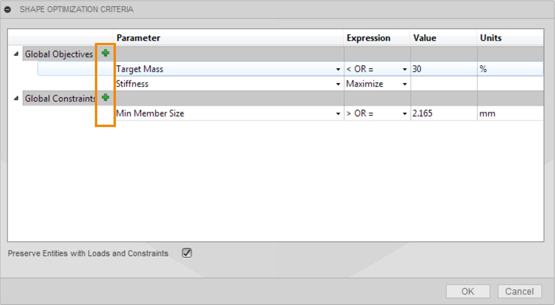This screenshot has height=305, width=555.
Task: Open the Maximize expression dropdown
Action: [405, 84]
